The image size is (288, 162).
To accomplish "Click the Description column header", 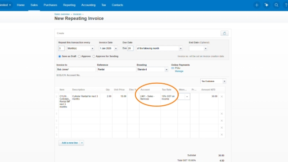I will (x=78, y=90).
